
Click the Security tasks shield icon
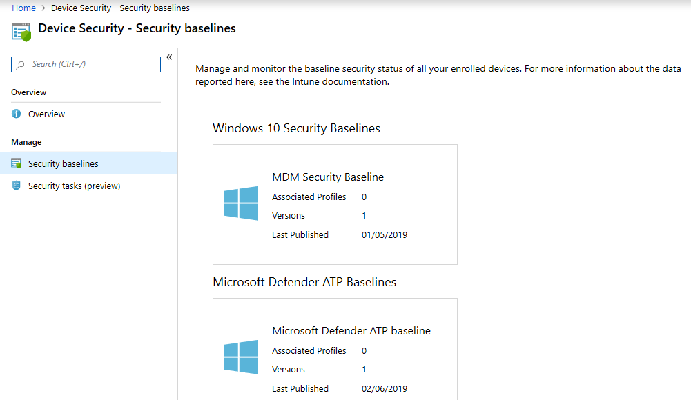pos(17,186)
